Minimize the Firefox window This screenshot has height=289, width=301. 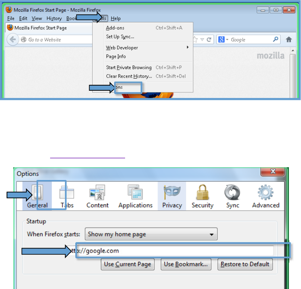tap(263, 10)
